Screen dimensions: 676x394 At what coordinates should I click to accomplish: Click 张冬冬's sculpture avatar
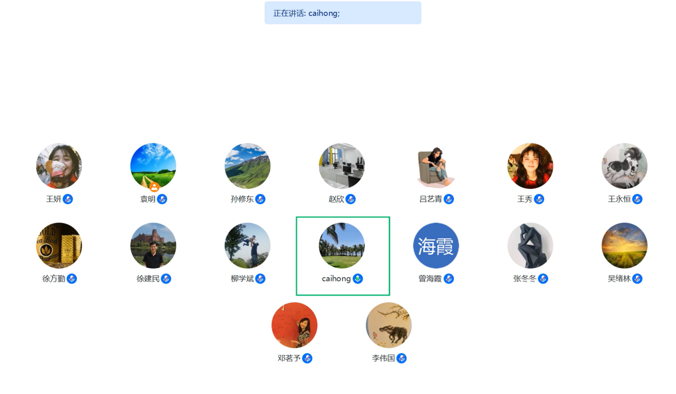tap(530, 246)
